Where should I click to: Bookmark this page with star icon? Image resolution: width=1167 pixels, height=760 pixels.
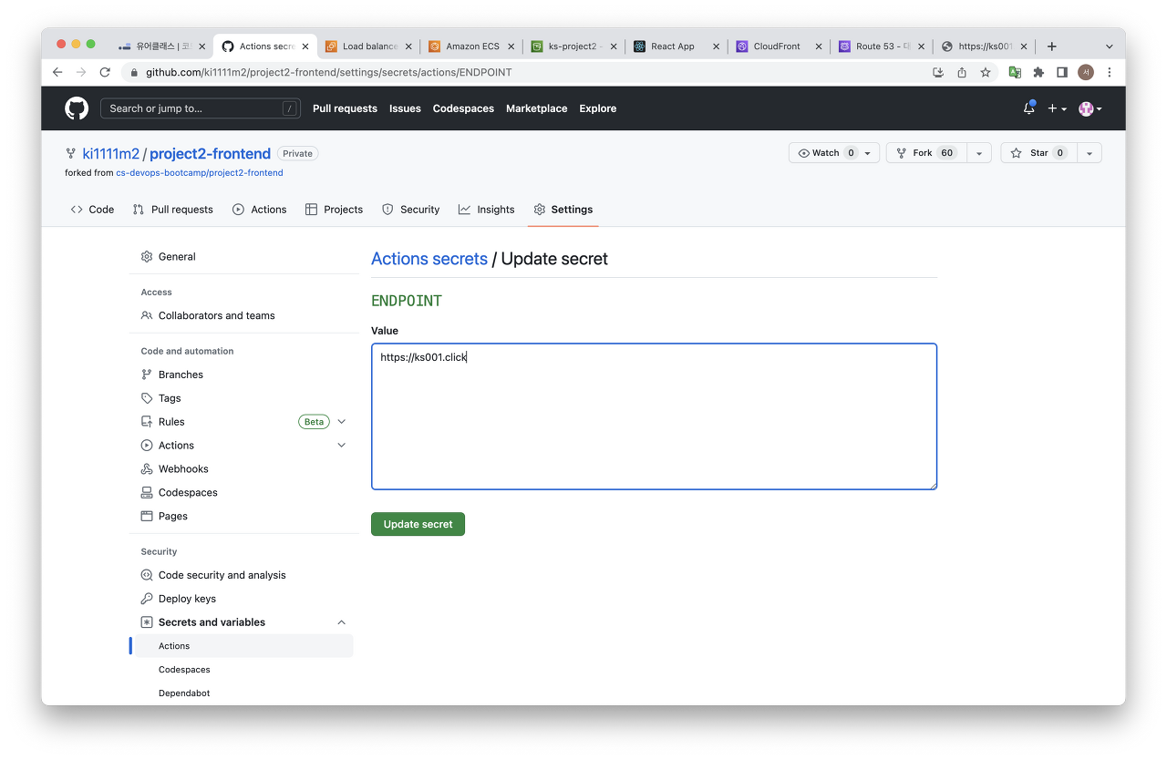986,72
